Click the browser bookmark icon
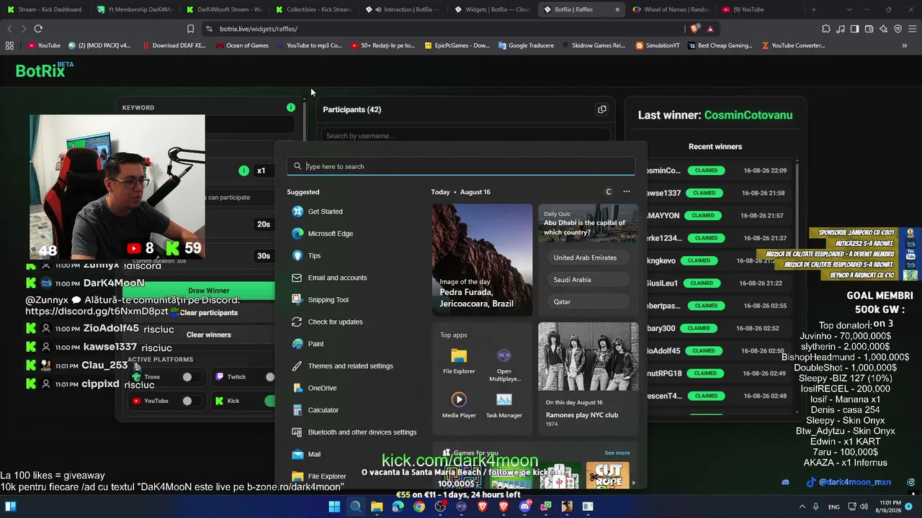The width and height of the screenshot is (922, 518). pyautogui.click(x=190, y=29)
